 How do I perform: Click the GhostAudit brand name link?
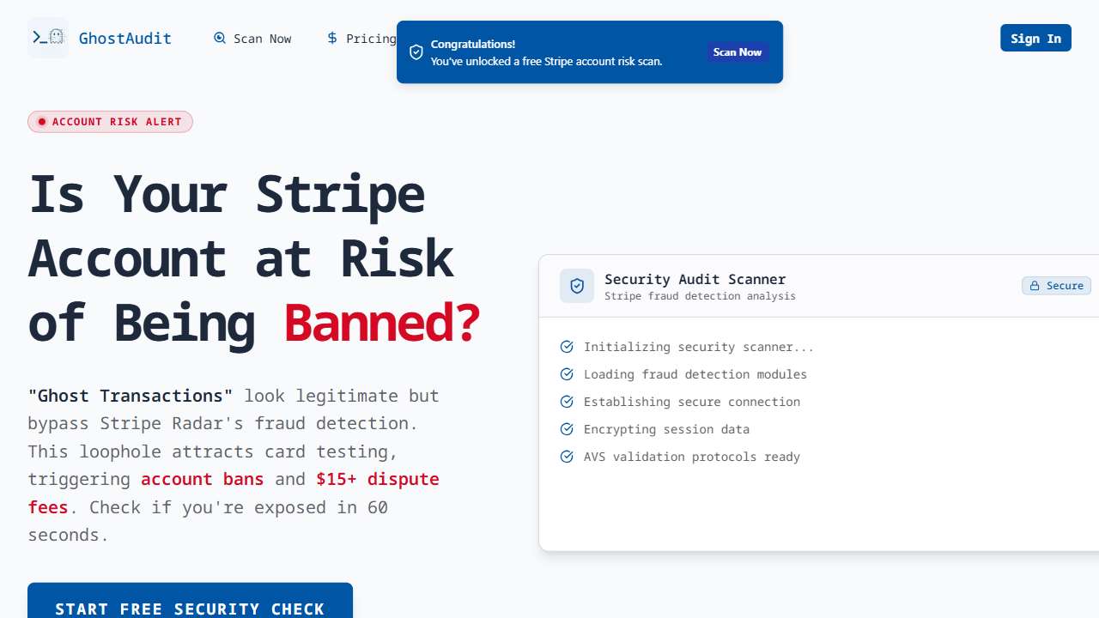(125, 39)
